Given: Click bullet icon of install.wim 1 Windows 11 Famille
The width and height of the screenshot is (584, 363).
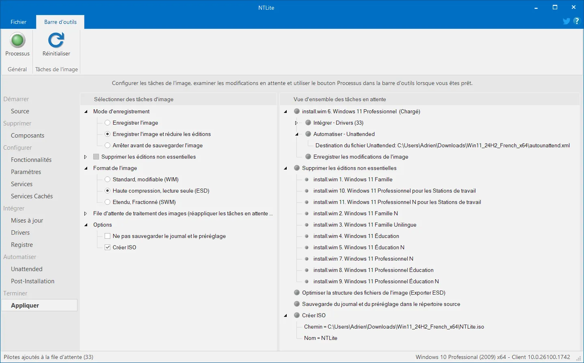Looking at the screenshot, I should click(x=307, y=179).
